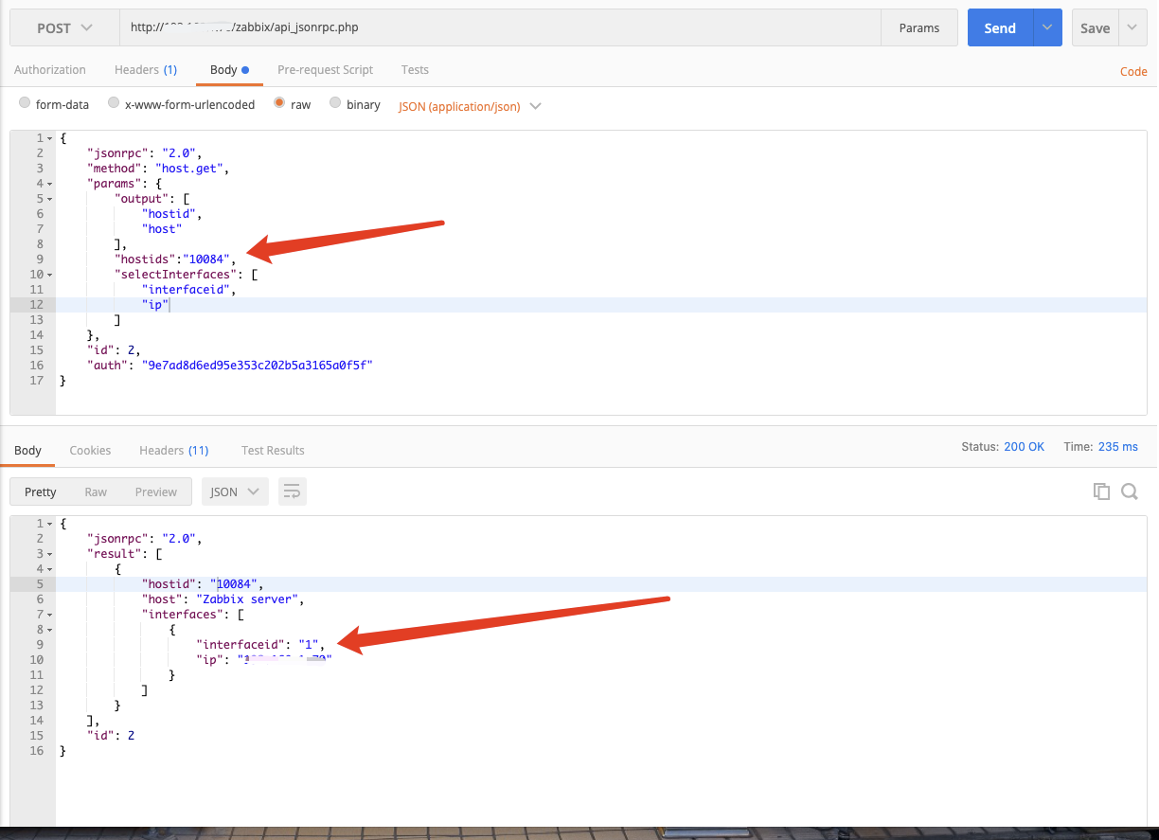Open JSON (application/json) content type dropdown
The width and height of the screenshot is (1159, 840).
point(470,106)
